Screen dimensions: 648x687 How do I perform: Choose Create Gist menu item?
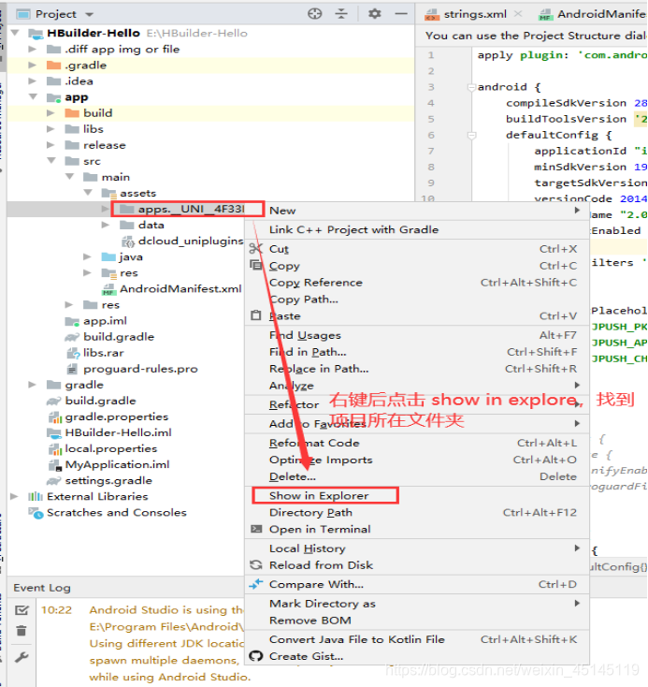click(x=417, y=656)
